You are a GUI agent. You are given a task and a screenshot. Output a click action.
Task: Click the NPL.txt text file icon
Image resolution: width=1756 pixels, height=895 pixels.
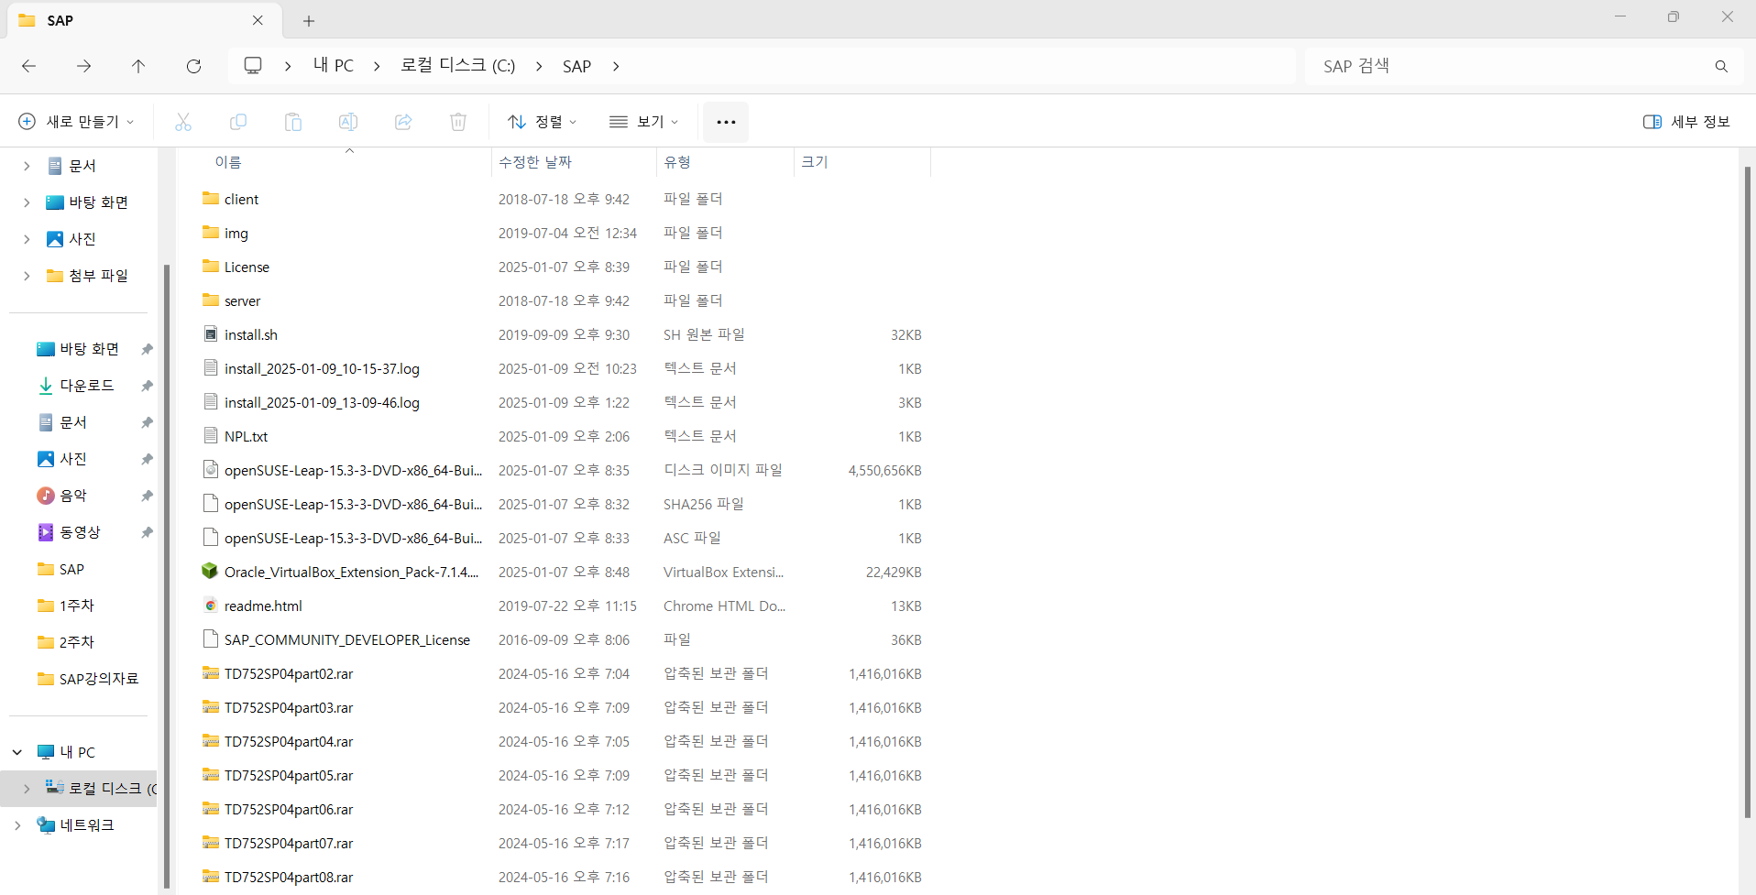[x=211, y=436]
